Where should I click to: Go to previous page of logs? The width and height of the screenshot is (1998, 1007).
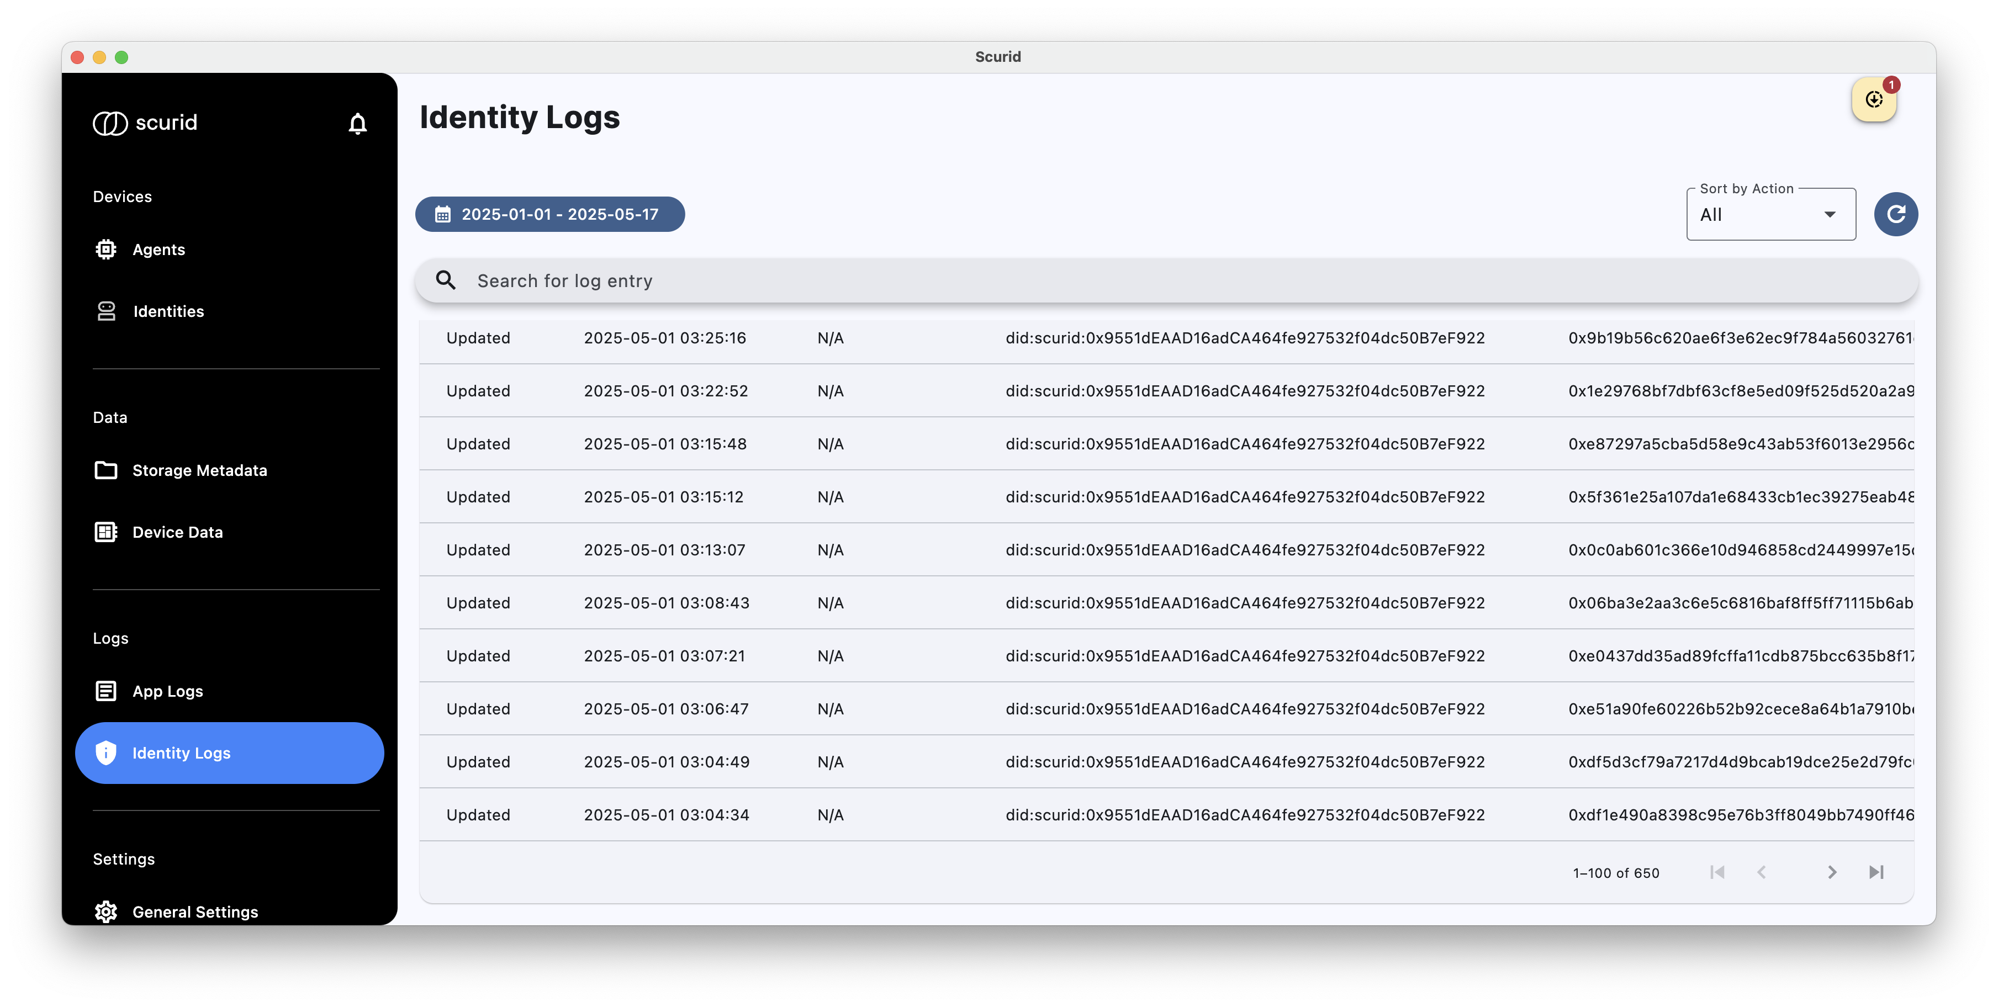tap(1762, 872)
